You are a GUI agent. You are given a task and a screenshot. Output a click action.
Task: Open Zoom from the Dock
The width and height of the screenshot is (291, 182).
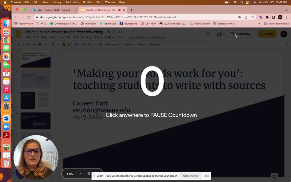pyautogui.click(x=6, y=127)
